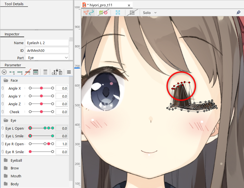Open the key form edit window icon
Image resolution: width=244 pixels, height=188 pixels.
(x=36, y=72)
